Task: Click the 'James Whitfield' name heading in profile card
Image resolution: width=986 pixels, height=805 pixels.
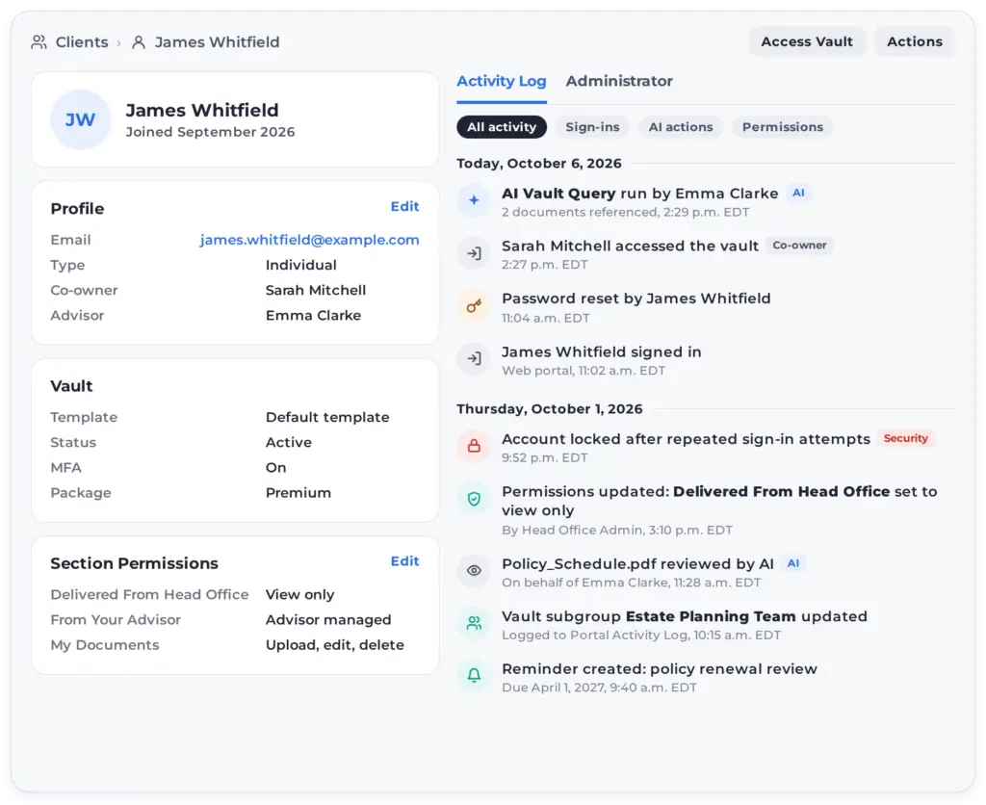Action: point(202,110)
